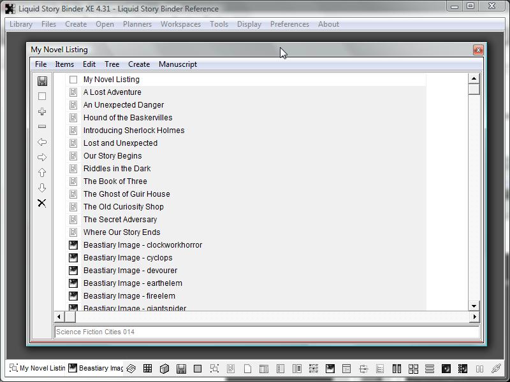Open the Workspaces menu
The width and height of the screenshot is (510, 382).
[x=180, y=24]
